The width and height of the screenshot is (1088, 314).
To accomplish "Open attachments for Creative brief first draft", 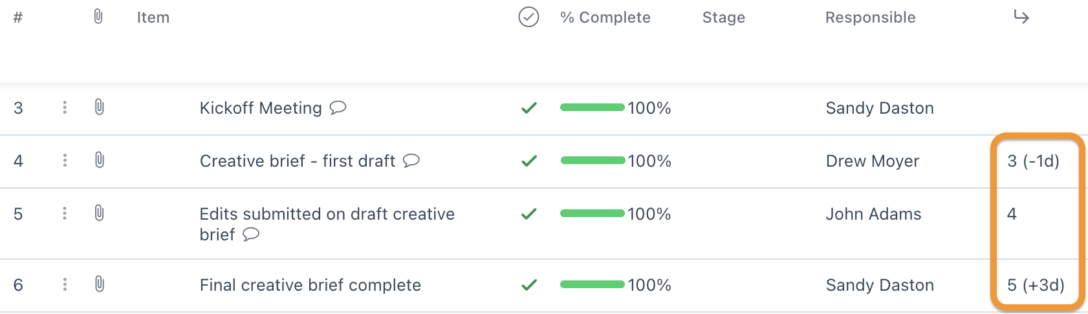I will point(99,160).
